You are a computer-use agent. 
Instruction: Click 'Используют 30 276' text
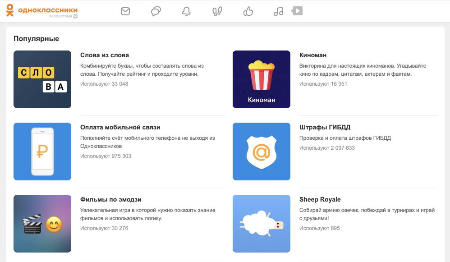tap(104, 228)
